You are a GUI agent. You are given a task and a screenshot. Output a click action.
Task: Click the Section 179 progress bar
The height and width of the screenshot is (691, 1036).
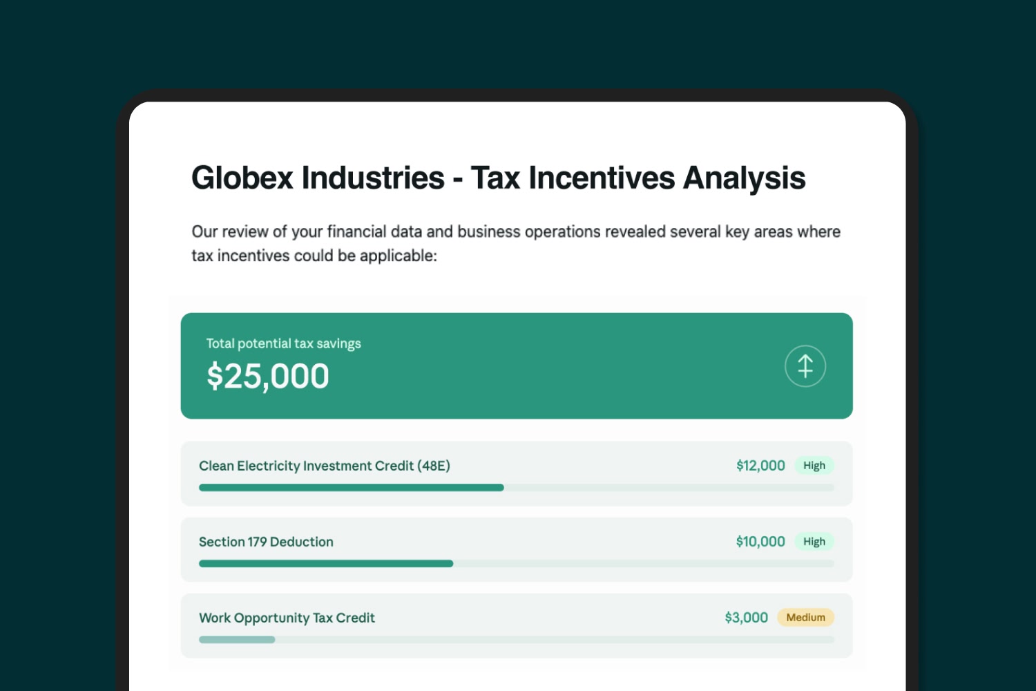(517, 563)
